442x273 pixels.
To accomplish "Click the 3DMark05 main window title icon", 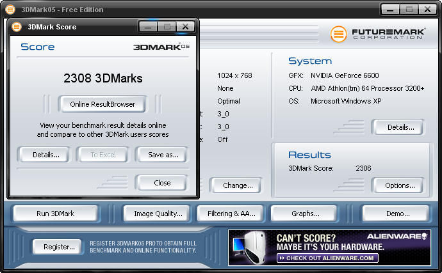I will (x=10, y=10).
